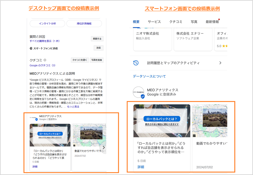
Task: Click desktop post text 動画でわかりやすいですね
Action: (90, 151)
